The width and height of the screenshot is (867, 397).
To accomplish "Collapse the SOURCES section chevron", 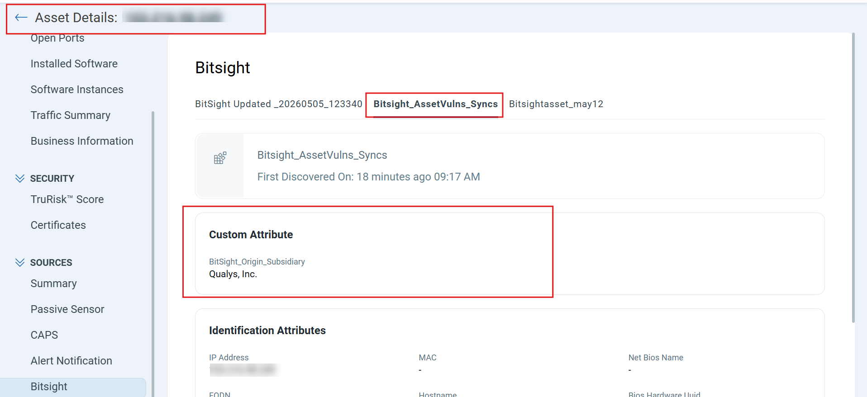I will [x=19, y=263].
